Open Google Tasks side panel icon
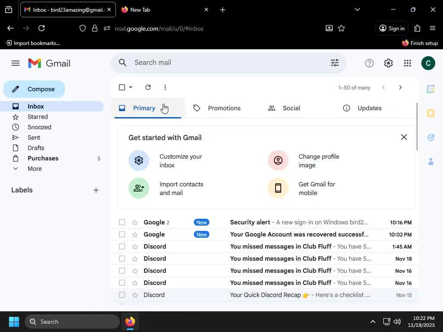This screenshot has height=332, width=443. (430, 137)
